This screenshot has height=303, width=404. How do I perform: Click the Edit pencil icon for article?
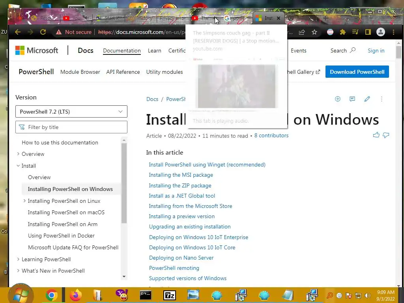[x=367, y=99]
